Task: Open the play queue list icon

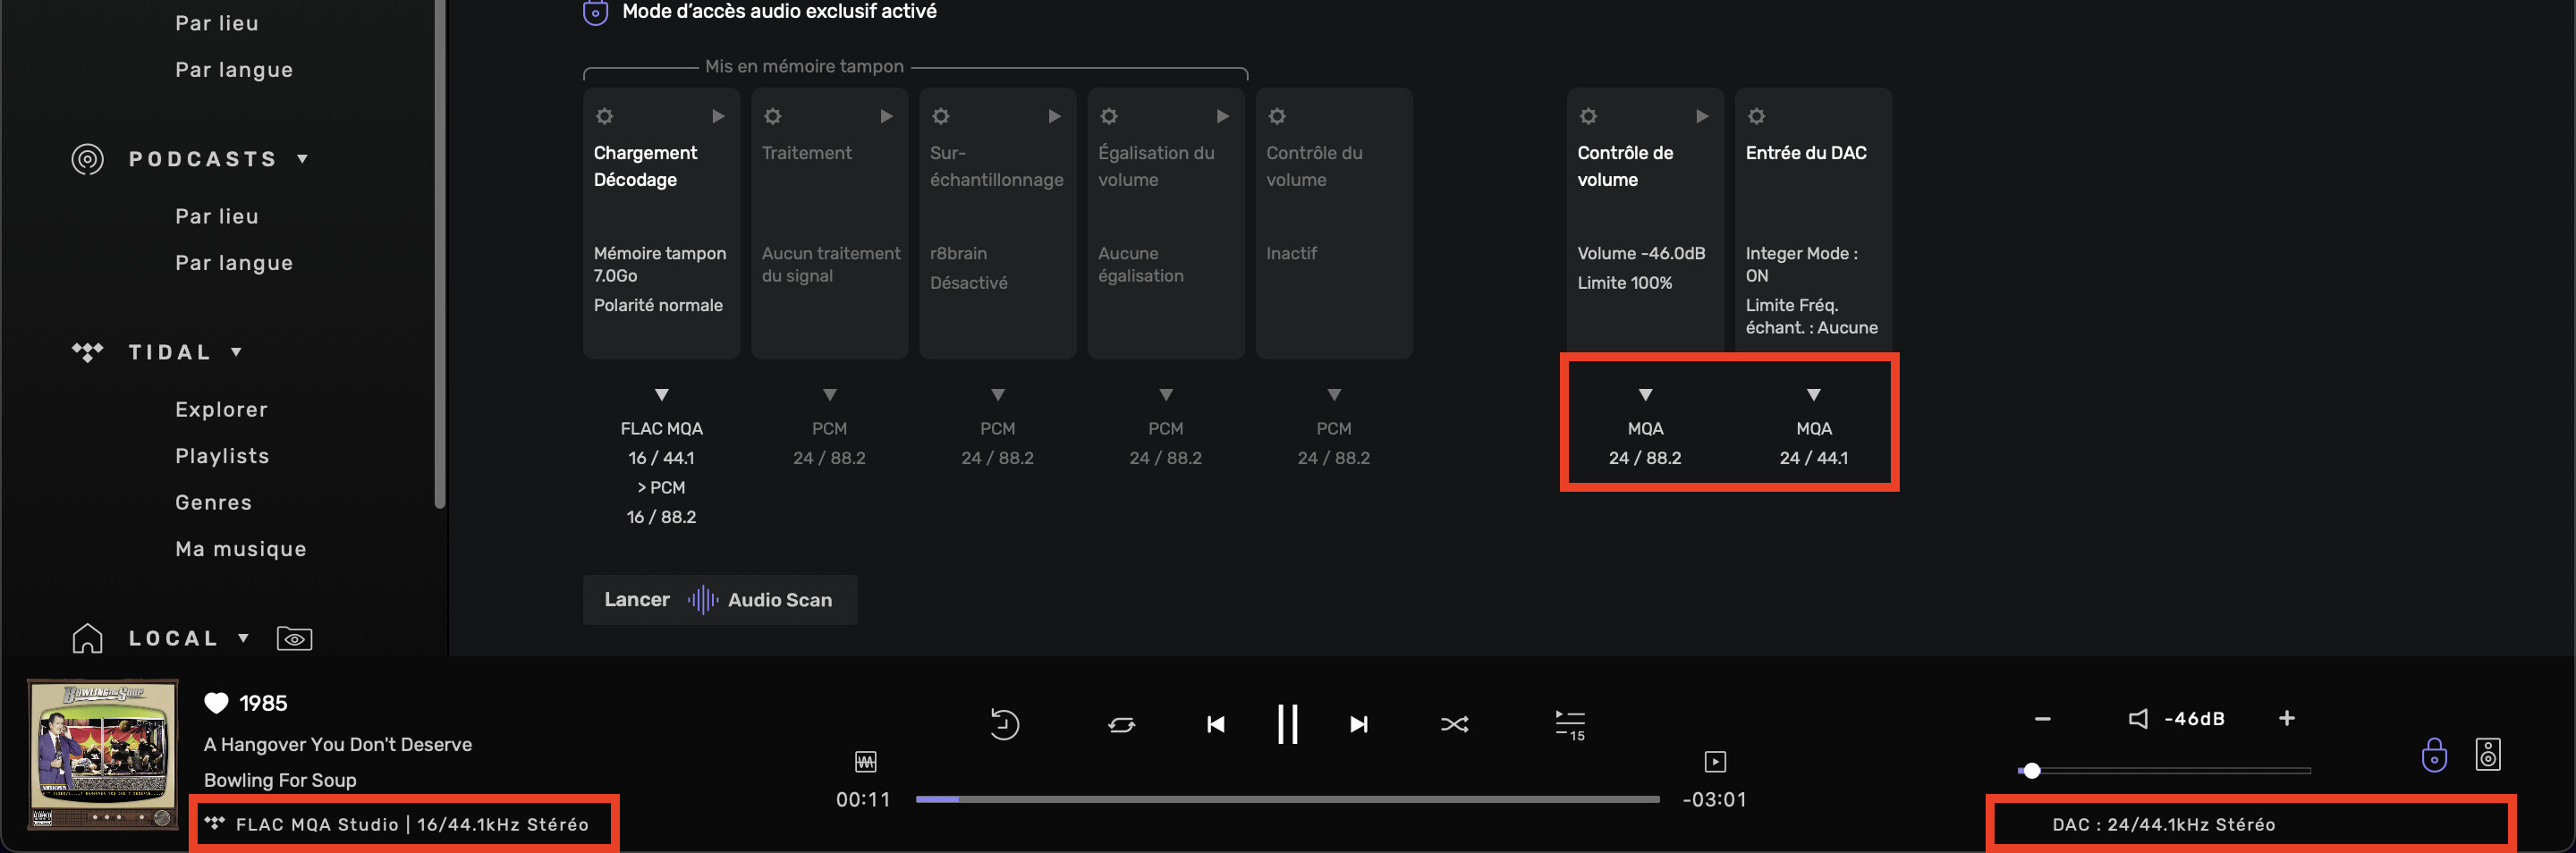Action: tap(1569, 724)
